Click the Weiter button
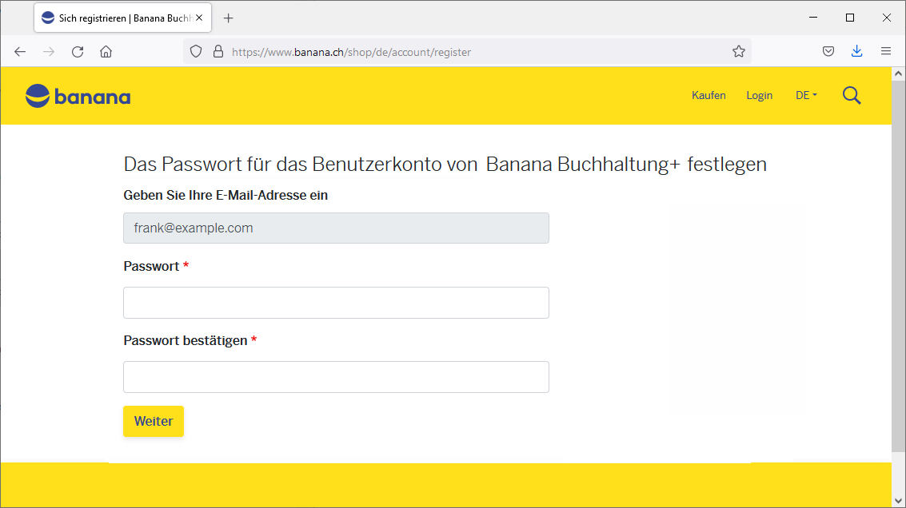The image size is (906, 508). point(153,421)
